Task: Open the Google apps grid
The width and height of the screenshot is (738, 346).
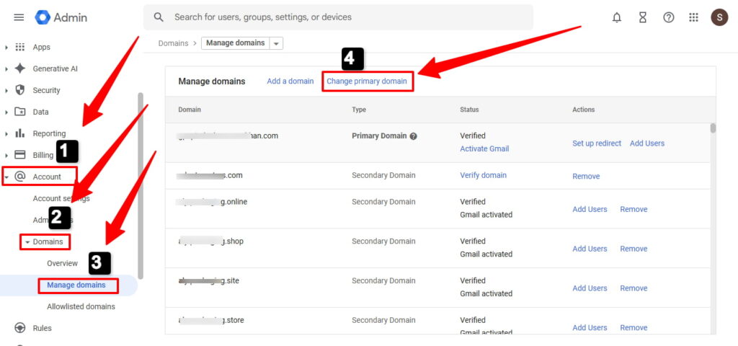Action: (694, 17)
